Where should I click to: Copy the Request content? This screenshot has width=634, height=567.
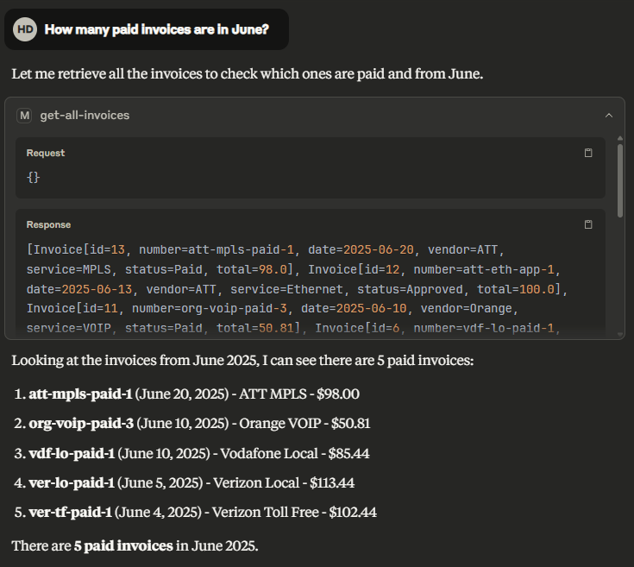click(588, 153)
